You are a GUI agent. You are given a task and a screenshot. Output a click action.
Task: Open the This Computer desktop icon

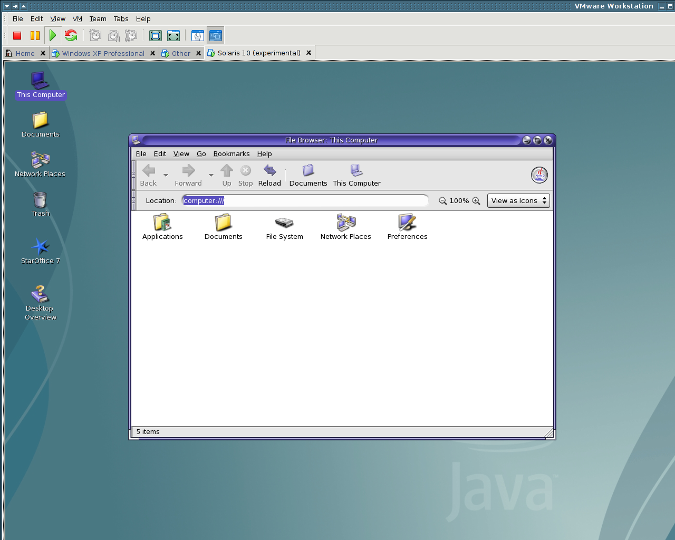coord(41,85)
